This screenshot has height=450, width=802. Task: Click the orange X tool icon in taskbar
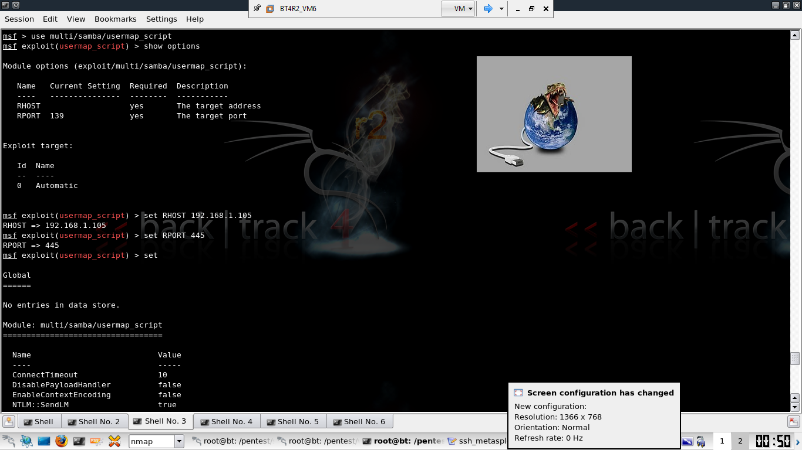click(x=114, y=441)
